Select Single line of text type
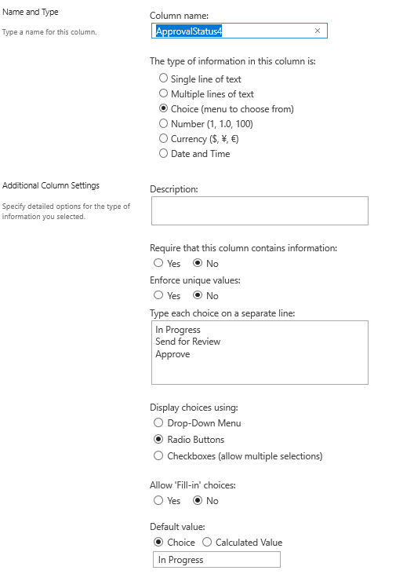414x574 pixels. click(163, 78)
